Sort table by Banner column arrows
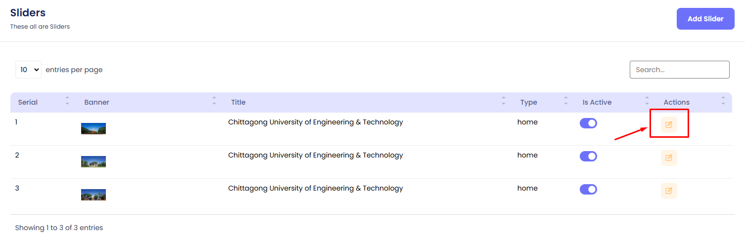The height and width of the screenshot is (237, 745). pyautogui.click(x=214, y=101)
